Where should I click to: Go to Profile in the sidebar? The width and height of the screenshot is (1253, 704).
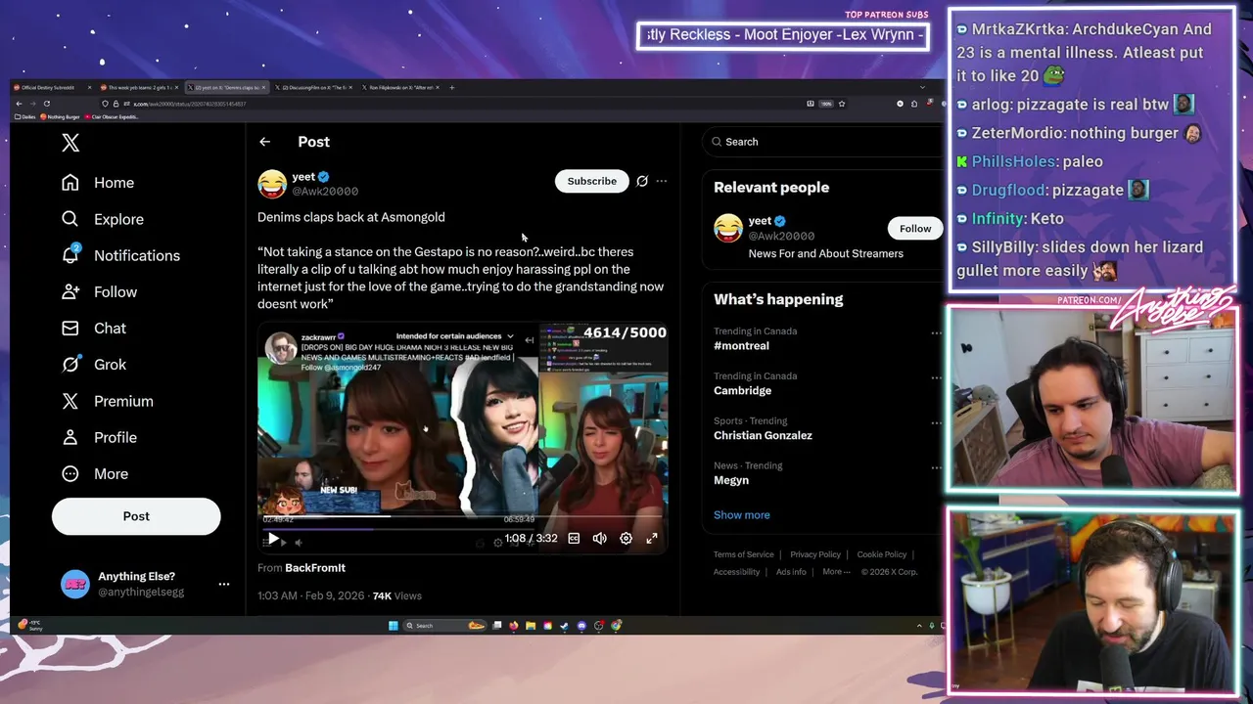pyautogui.click(x=99, y=437)
